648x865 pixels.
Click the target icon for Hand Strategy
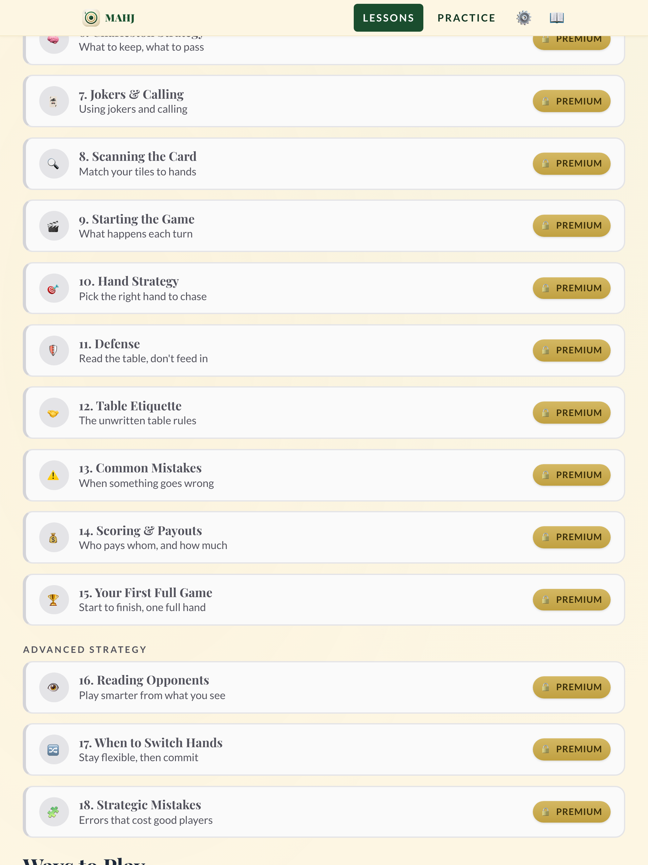(x=53, y=288)
